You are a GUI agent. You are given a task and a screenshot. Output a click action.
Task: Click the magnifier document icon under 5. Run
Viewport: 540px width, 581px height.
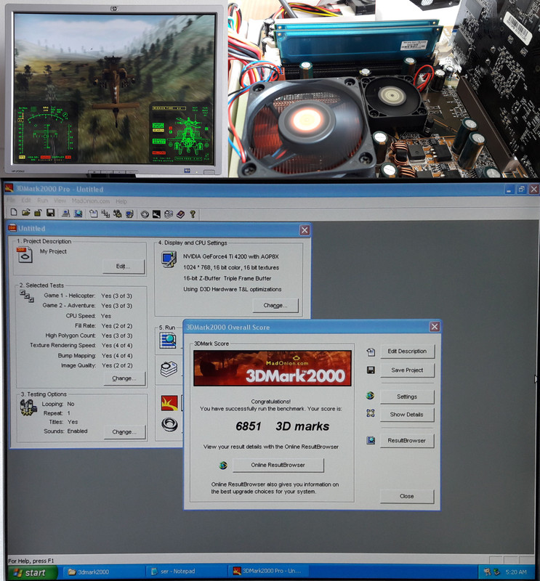[168, 341]
